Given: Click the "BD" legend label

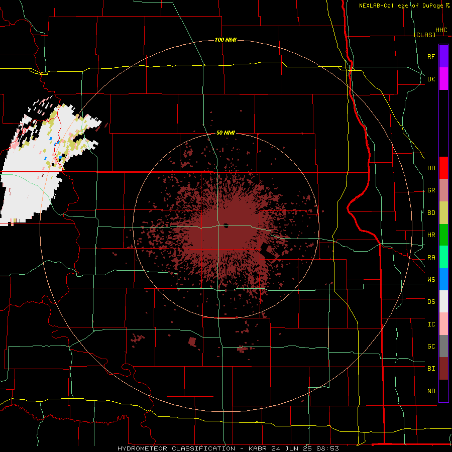Looking at the screenshot, I should tap(431, 213).
